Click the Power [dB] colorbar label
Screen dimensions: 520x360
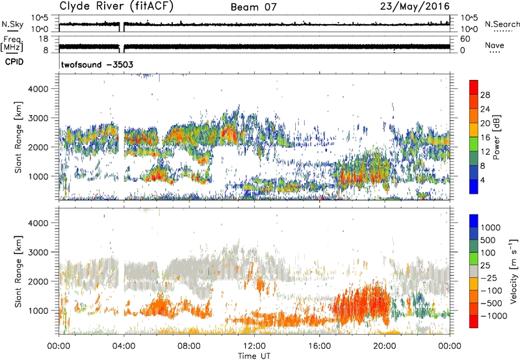click(496, 137)
